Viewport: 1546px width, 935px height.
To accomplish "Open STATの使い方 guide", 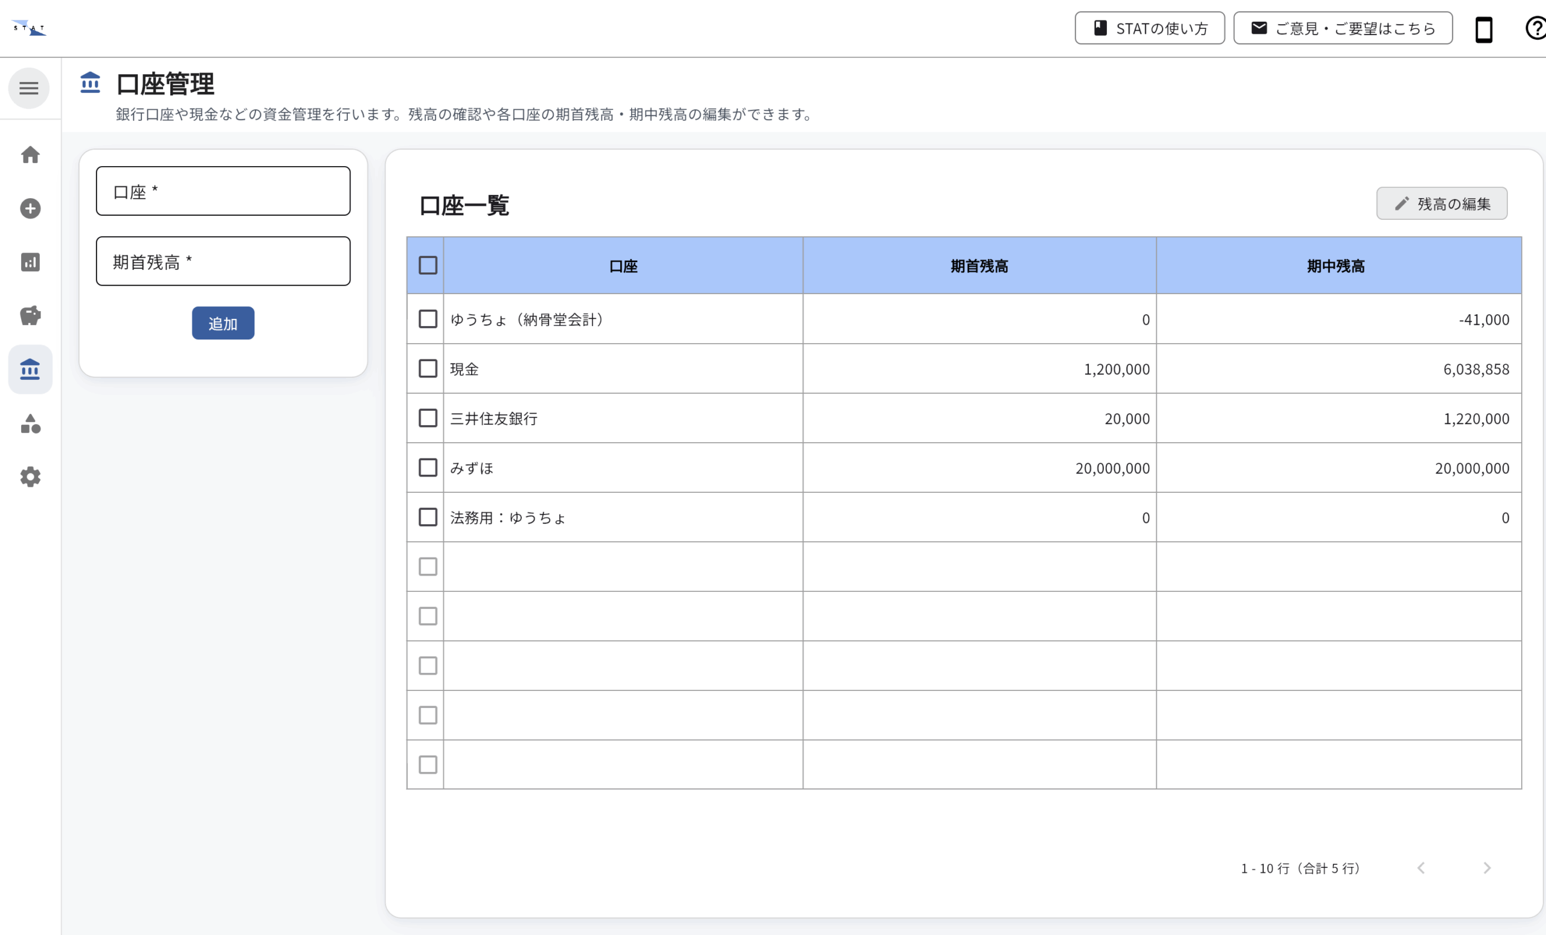I will pos(1149,28).
